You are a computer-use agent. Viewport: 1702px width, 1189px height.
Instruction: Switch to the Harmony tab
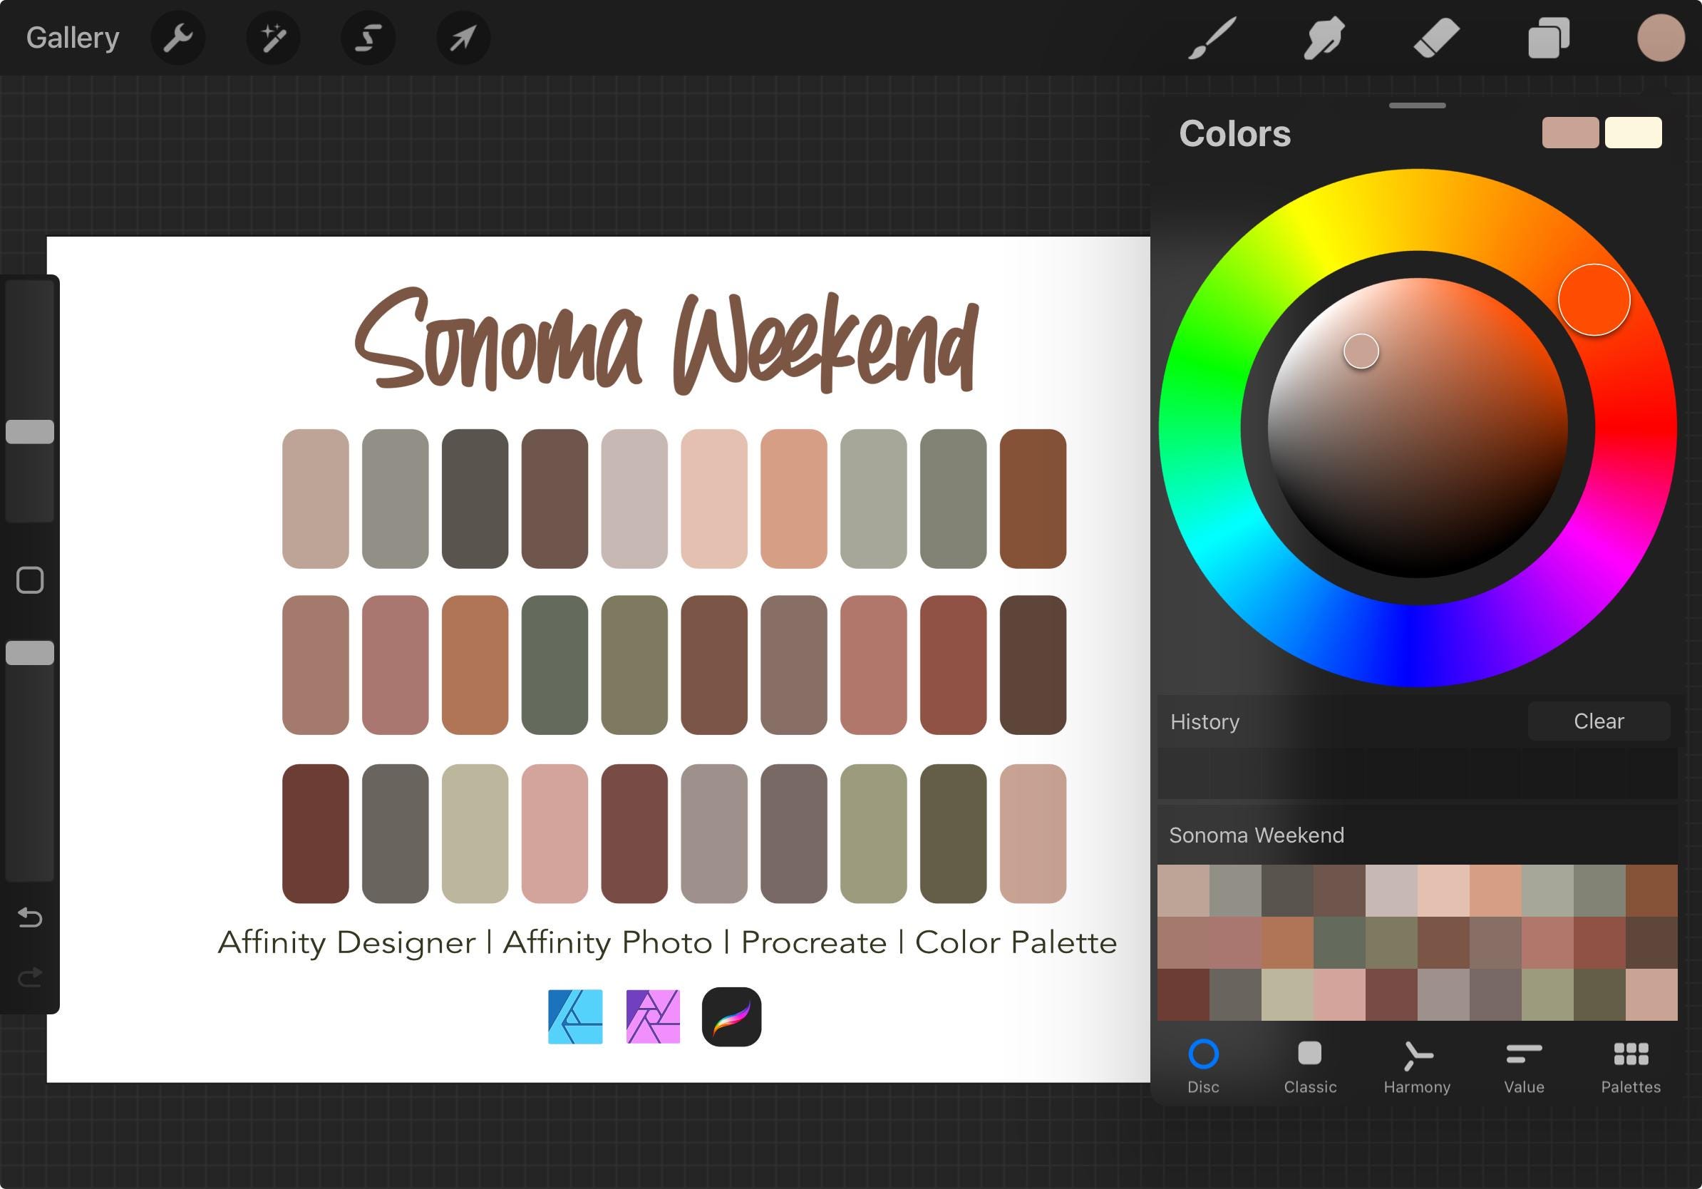(x=1417, y=1067)
